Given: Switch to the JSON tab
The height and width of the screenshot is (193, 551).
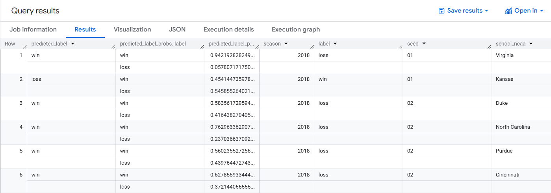Looking at the screenshot, I should pyautogui.click(x=177, y=30).
